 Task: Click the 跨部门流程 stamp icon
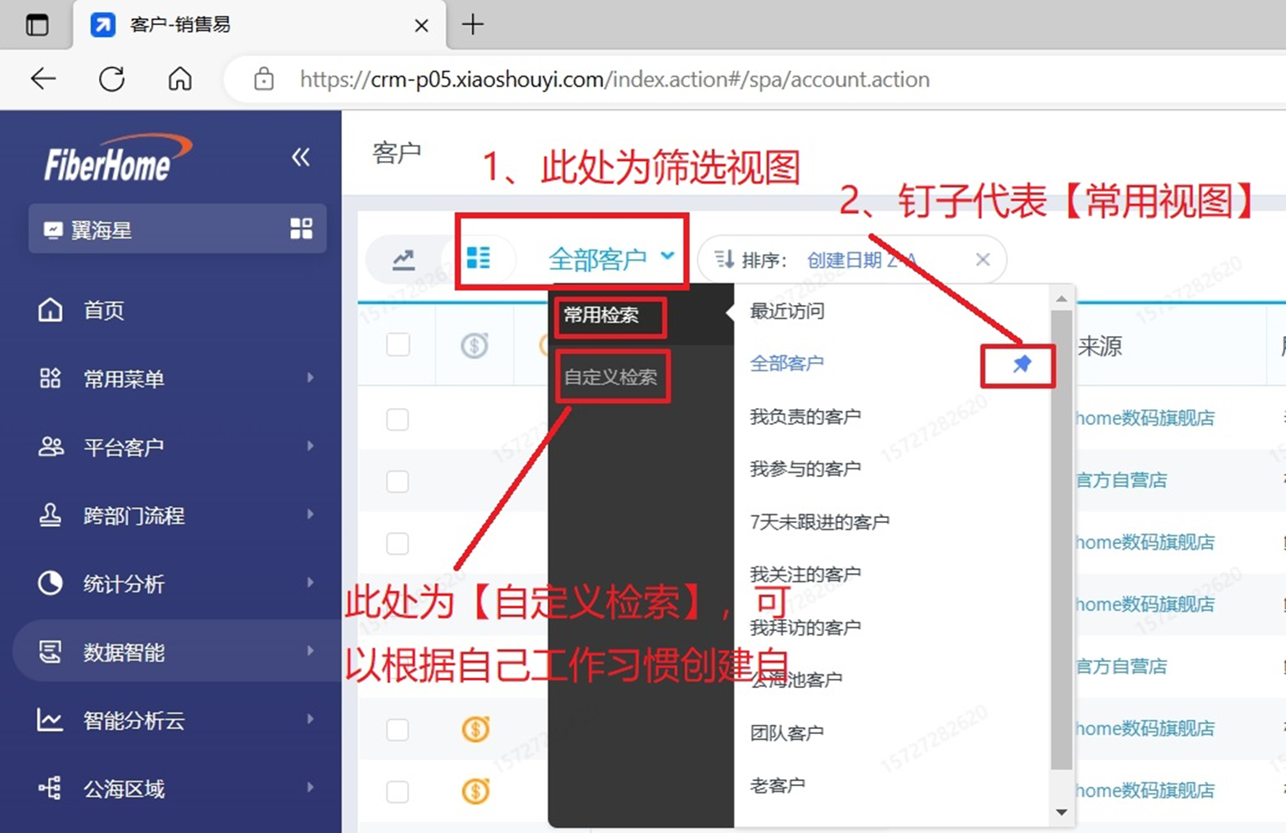pyautogui.click(x=50, y=515)
